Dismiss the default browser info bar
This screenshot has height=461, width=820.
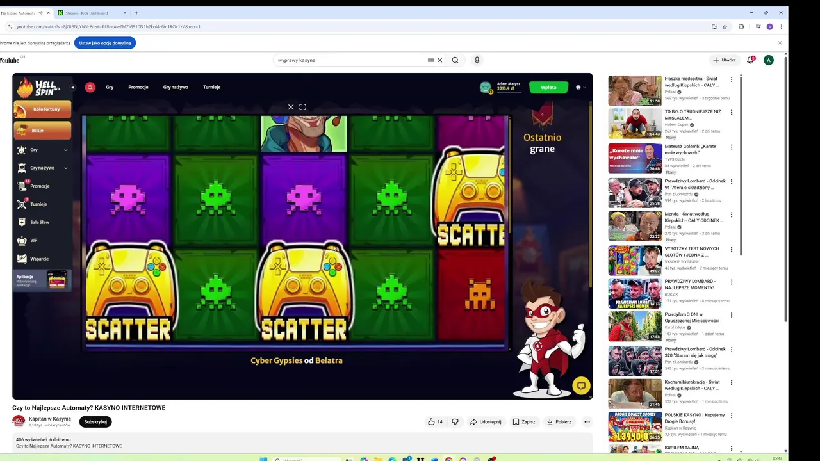(780, 43)
